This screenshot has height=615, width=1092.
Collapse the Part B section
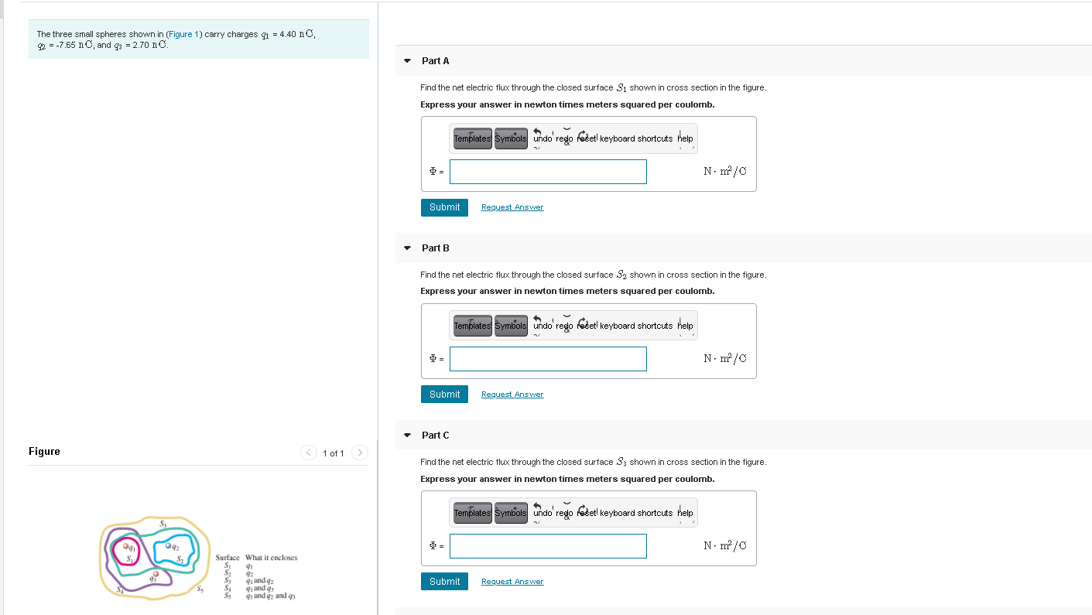pos(408,248)
